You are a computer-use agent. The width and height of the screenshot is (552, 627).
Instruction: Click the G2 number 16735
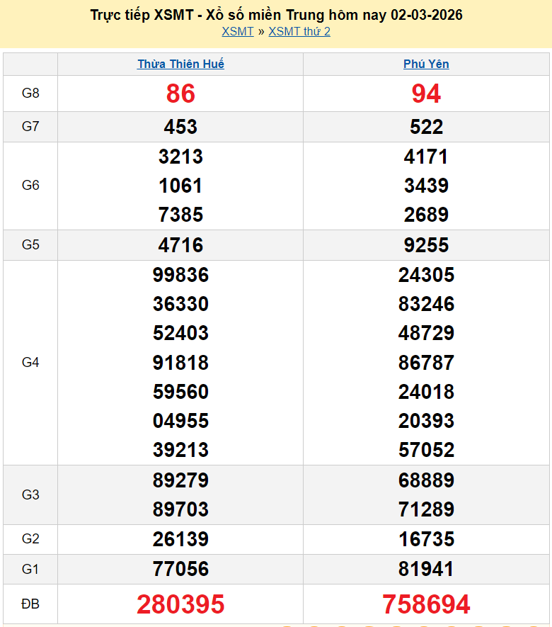click(x=426, y=539)
